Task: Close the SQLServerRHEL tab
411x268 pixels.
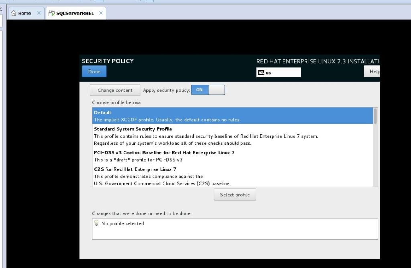Action: click(101, 13)
